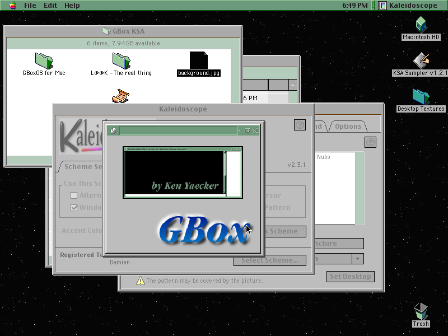Click the v2.3.1 version label
The height and width of the screenshot is (336, 448).
[x=296, y=165]
